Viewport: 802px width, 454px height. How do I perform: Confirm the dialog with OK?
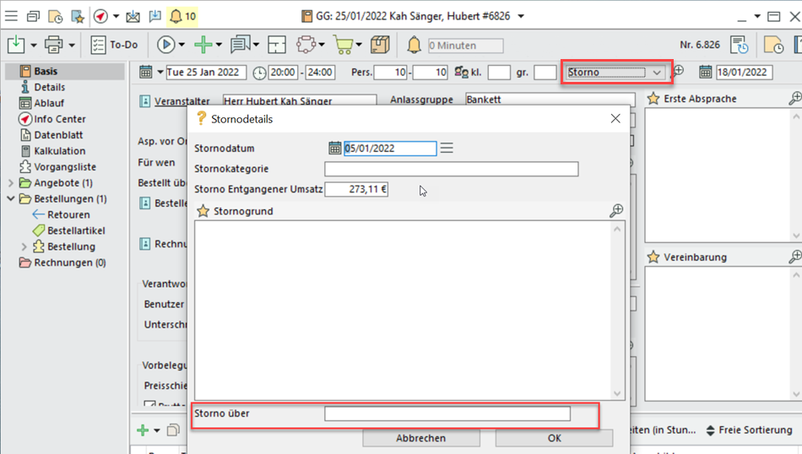[x=554, y=438]
